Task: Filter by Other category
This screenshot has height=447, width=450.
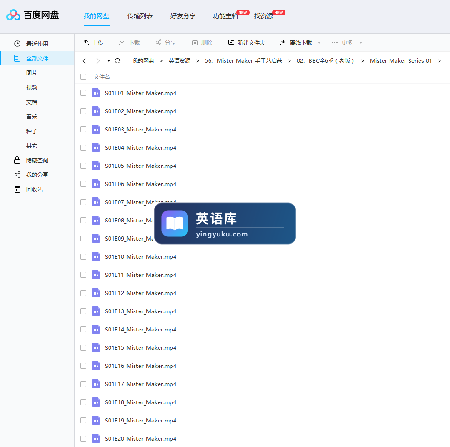Action: tap(32, 146)
